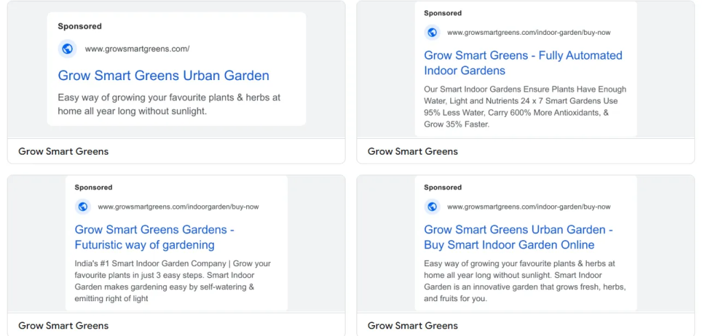Viewport: 702px width, 336px height.
Task: Click display URL in Fully Automated Indoor Gardens ad
Action: [529, 33]
